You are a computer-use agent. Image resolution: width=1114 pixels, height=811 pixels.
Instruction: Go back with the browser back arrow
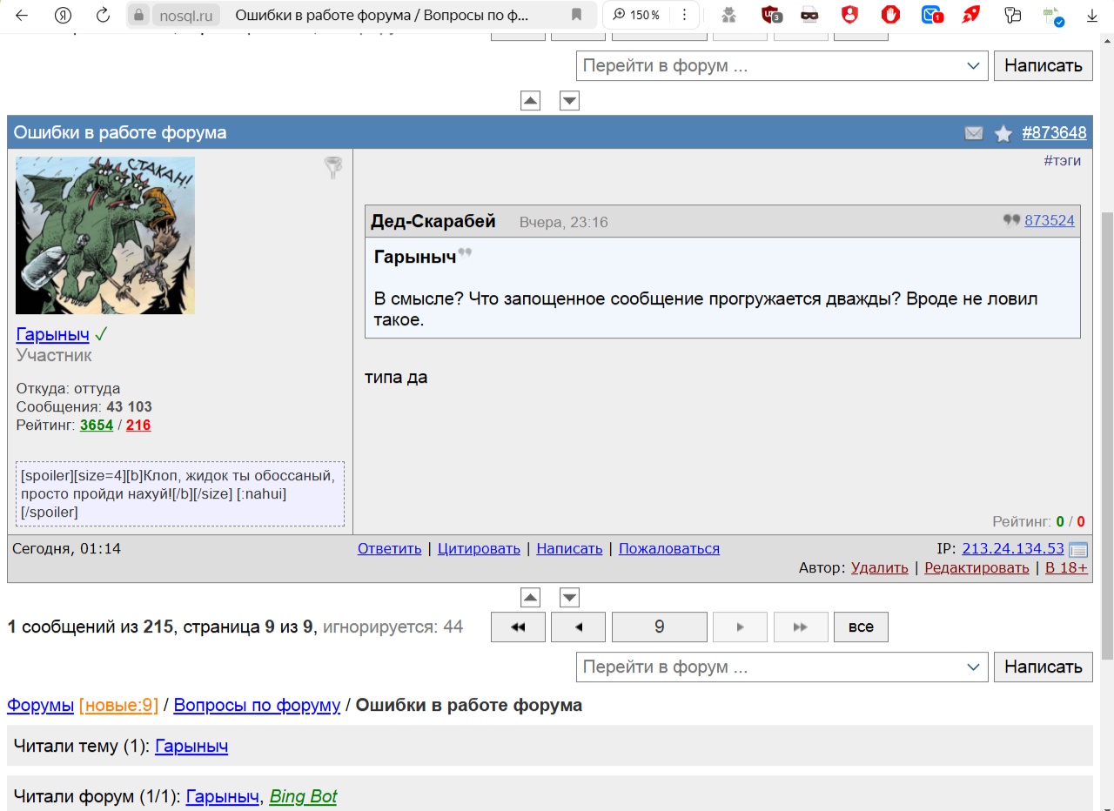(x=22, y=15)
